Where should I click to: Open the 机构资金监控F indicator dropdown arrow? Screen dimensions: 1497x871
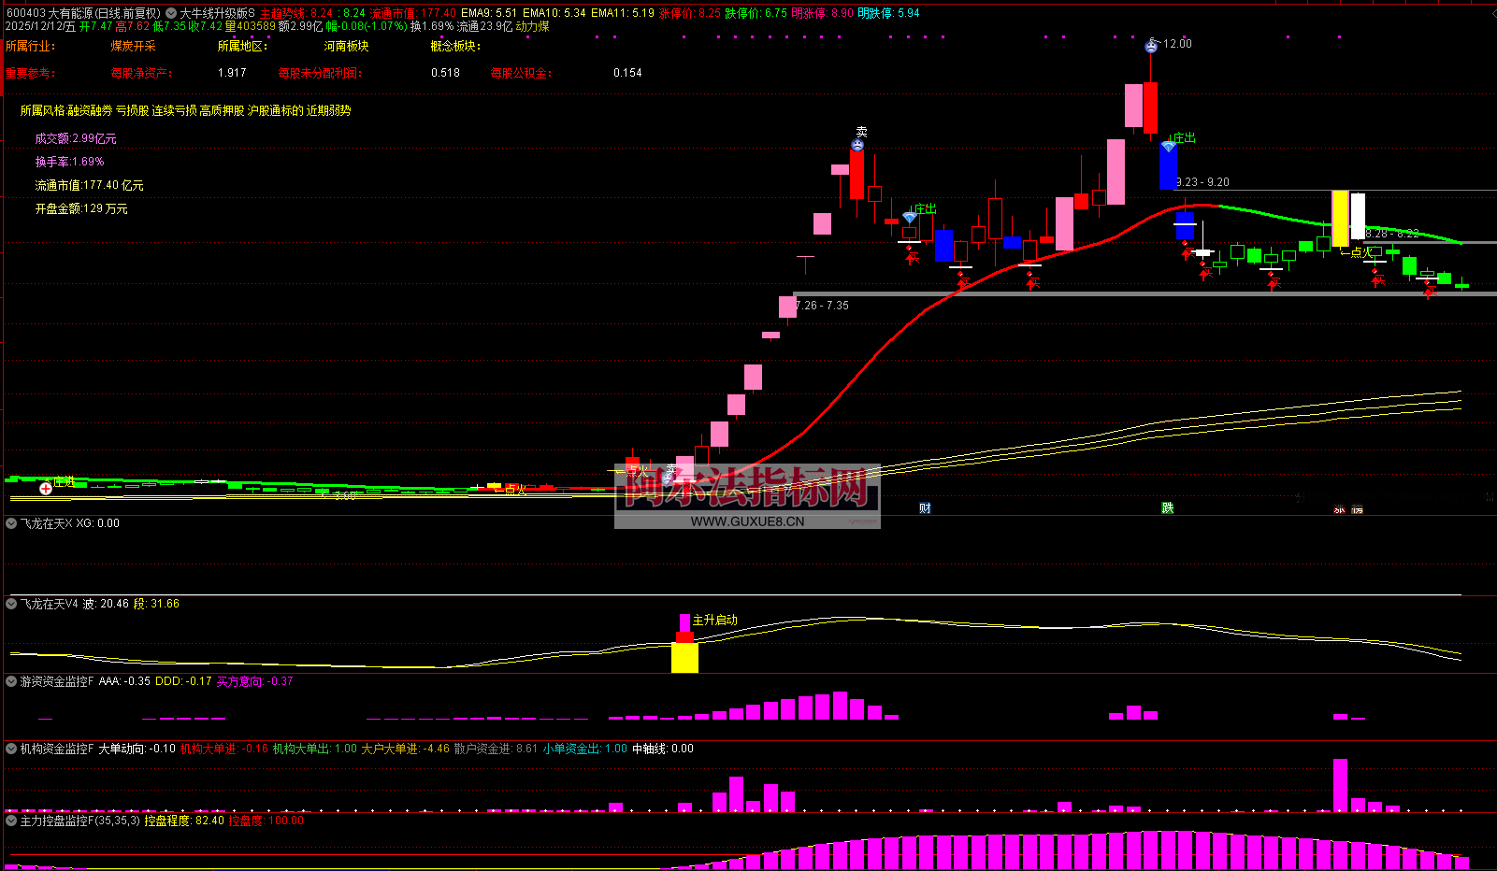click(x=12, y=750)
